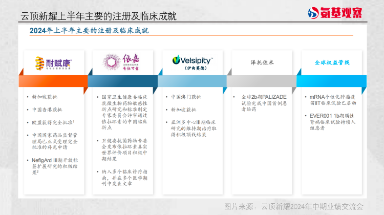Select the NefIgArd III期 bullet text

pos(55,166)
